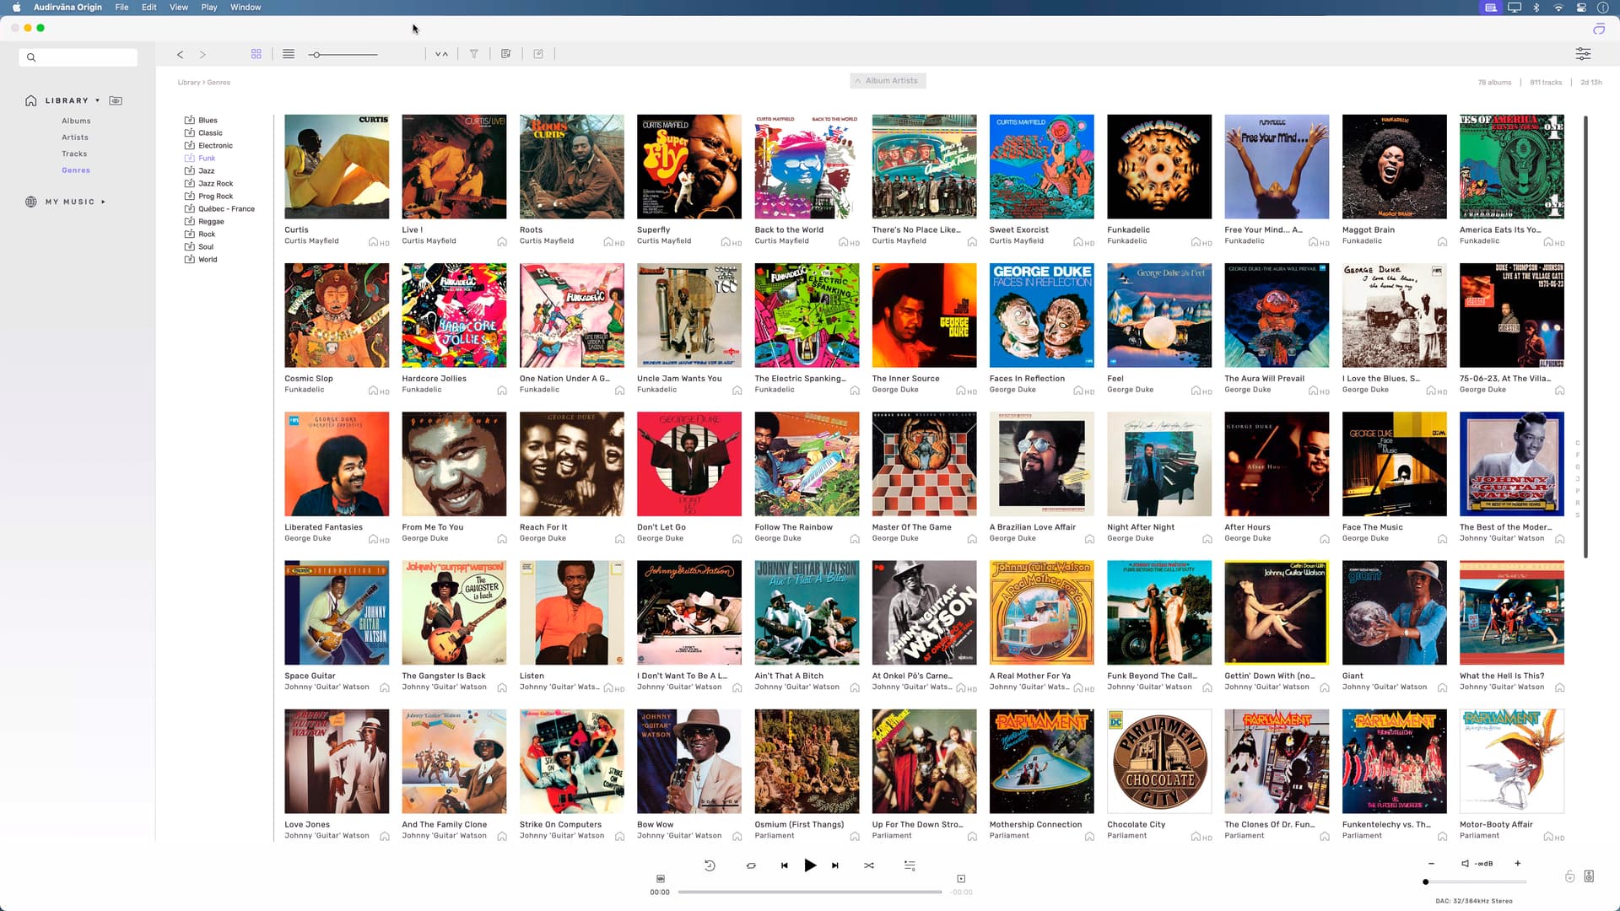Open the audio output device speaker icon
This screenshot has width=1620, height=911.
click(1589, 876)
